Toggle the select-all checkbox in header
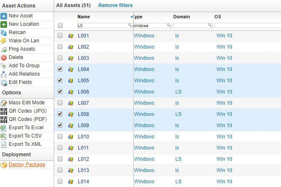This screenshot has height=187, width=281. point(60,25)
